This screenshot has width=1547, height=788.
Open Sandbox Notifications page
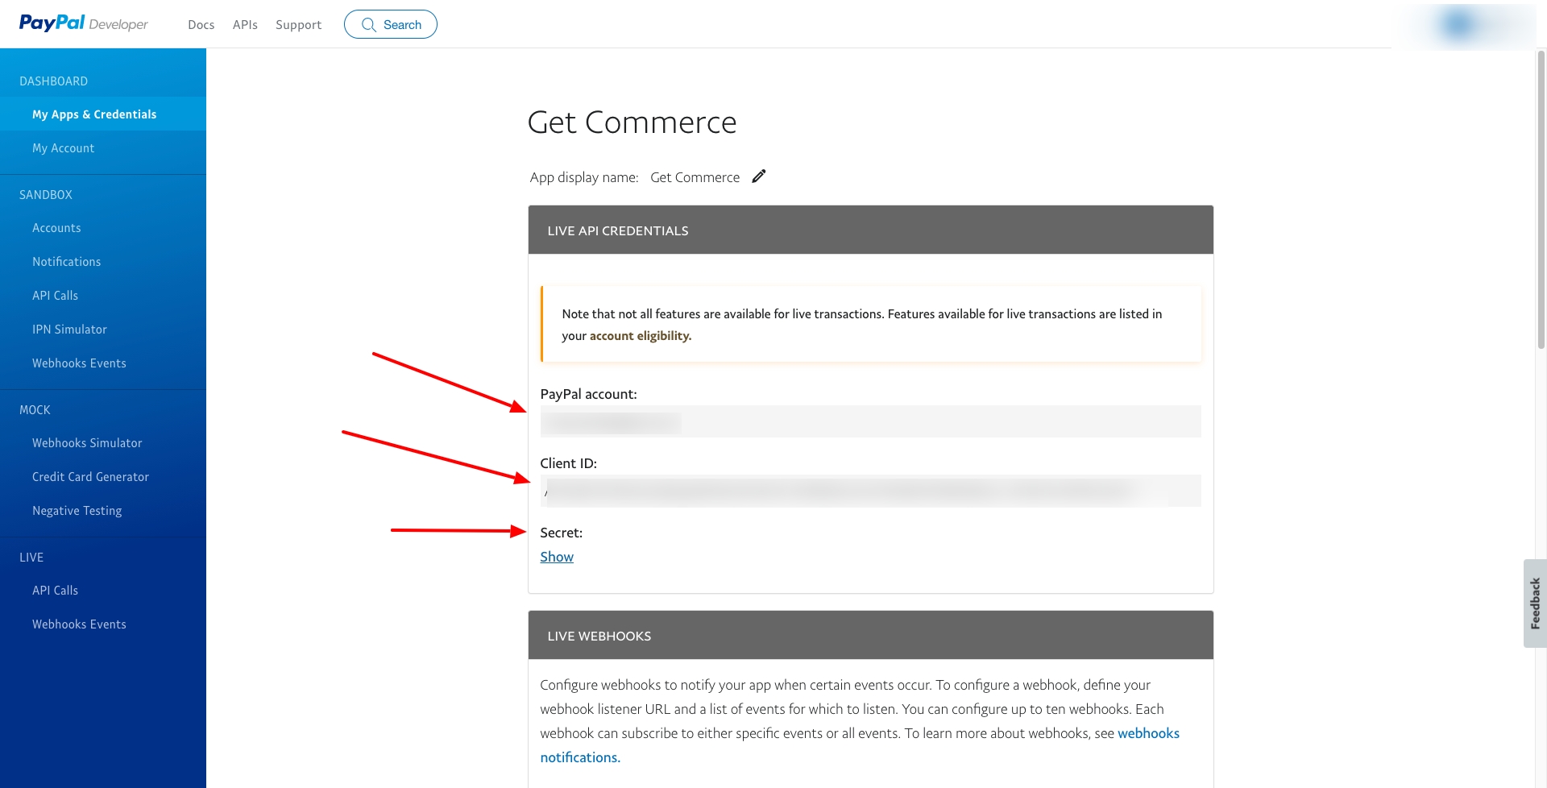tap(66, 262)
